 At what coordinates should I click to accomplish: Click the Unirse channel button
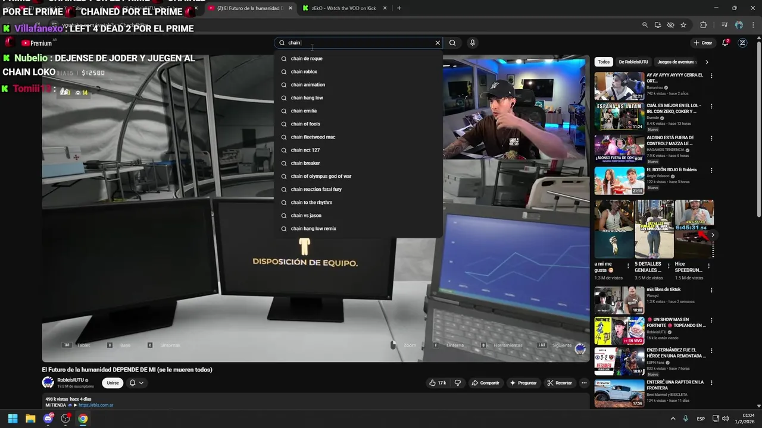tap(113, 383)
